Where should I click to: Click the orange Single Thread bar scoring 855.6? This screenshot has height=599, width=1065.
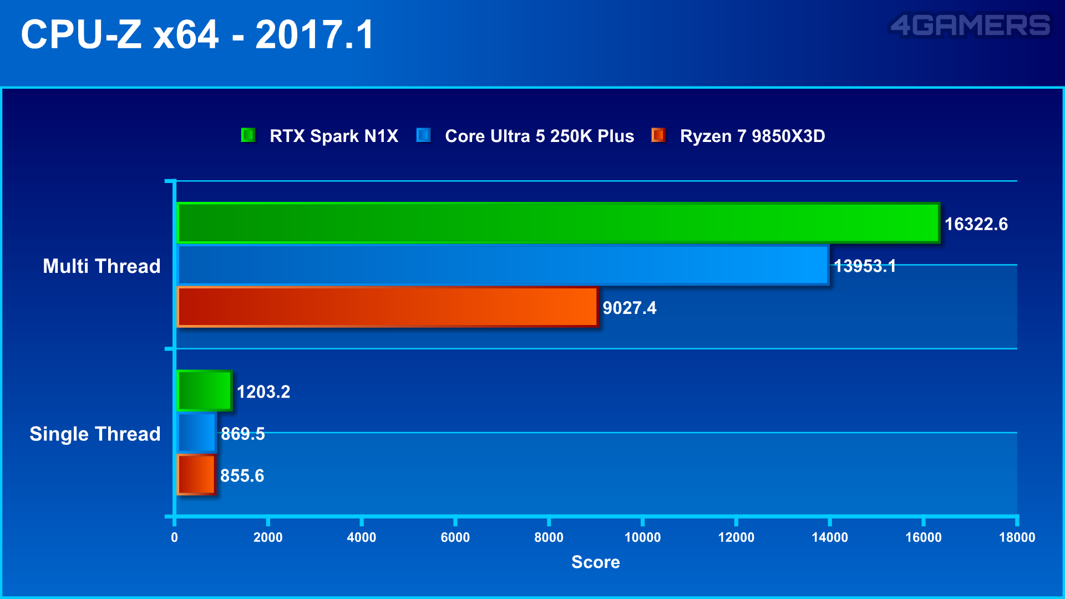[196, 475]
